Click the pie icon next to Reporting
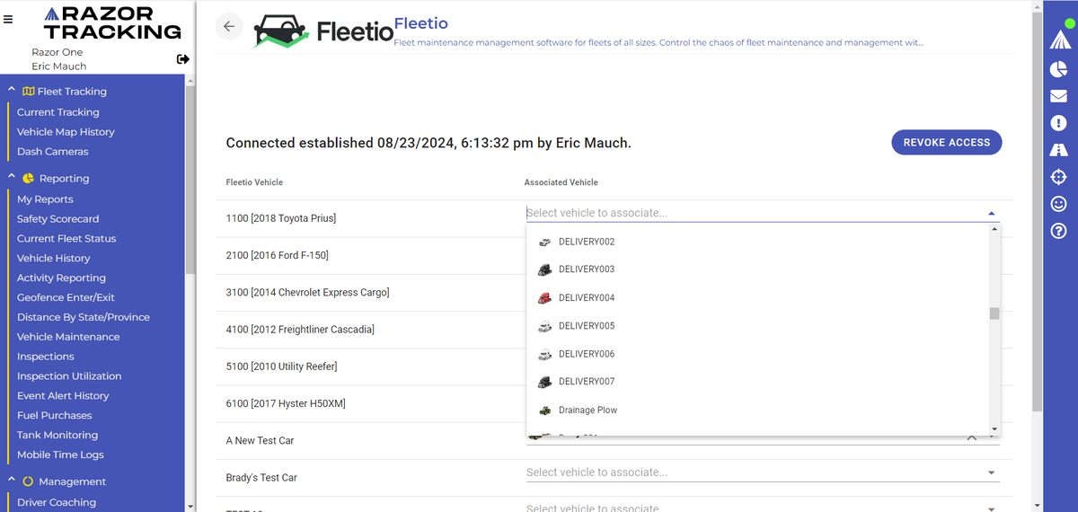 click(29, 178)
